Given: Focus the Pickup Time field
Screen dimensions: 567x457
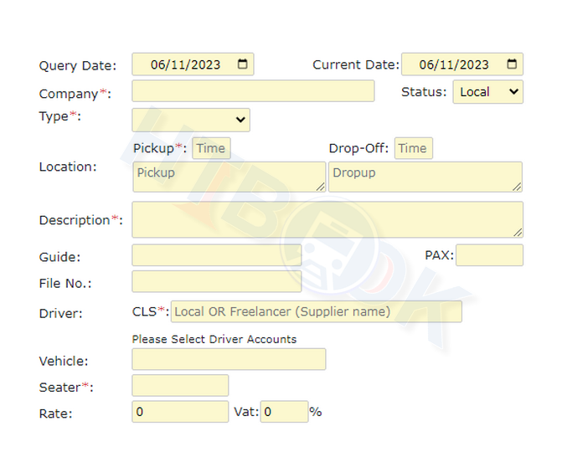Looking at the screenshot, I should pyautogui.click(x=211, y=148).
